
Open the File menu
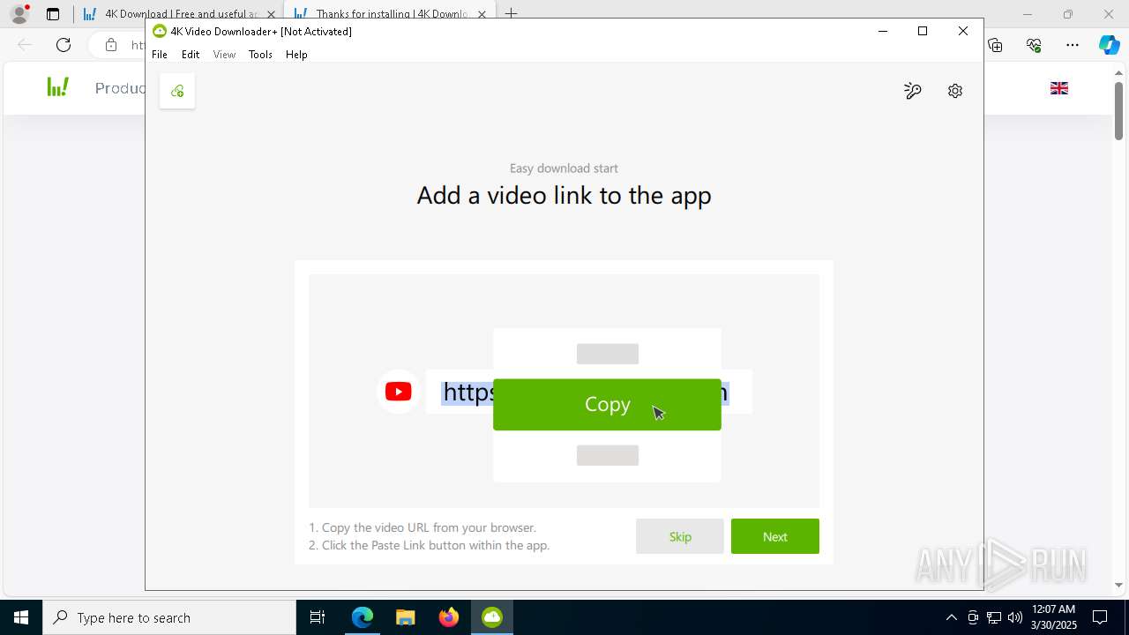(x=160, y=55)
